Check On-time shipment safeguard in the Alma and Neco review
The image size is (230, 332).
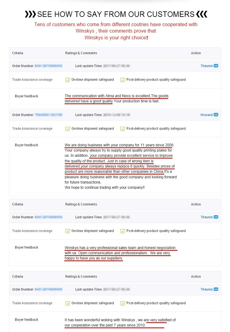68,80
